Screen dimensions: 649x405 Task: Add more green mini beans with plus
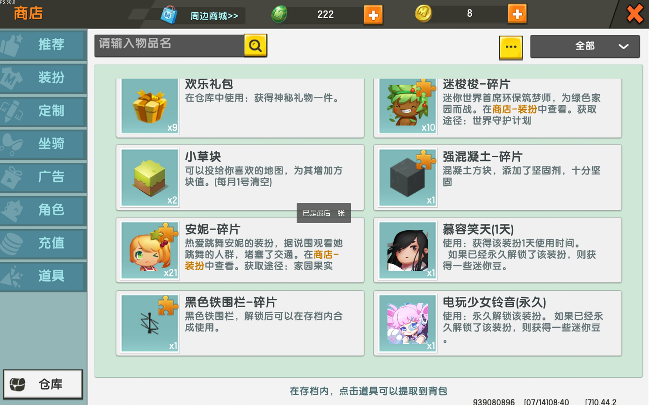(373, 14)
